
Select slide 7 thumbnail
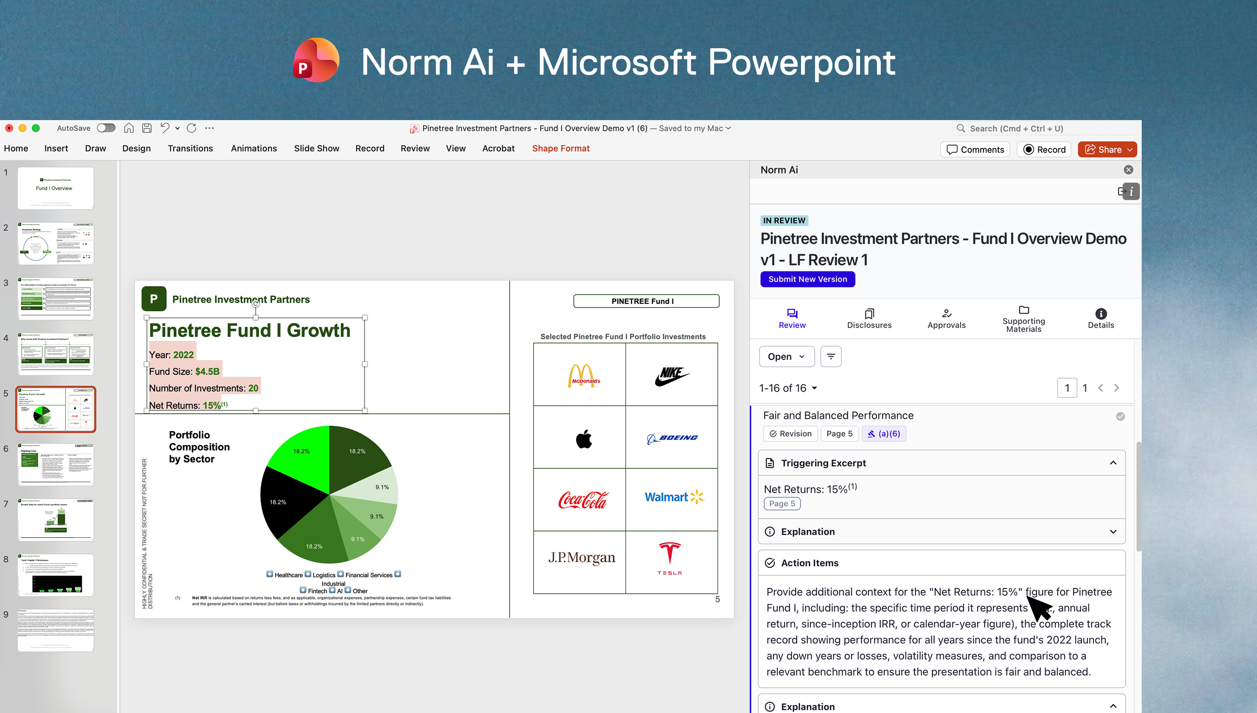[x=55, y=520]
